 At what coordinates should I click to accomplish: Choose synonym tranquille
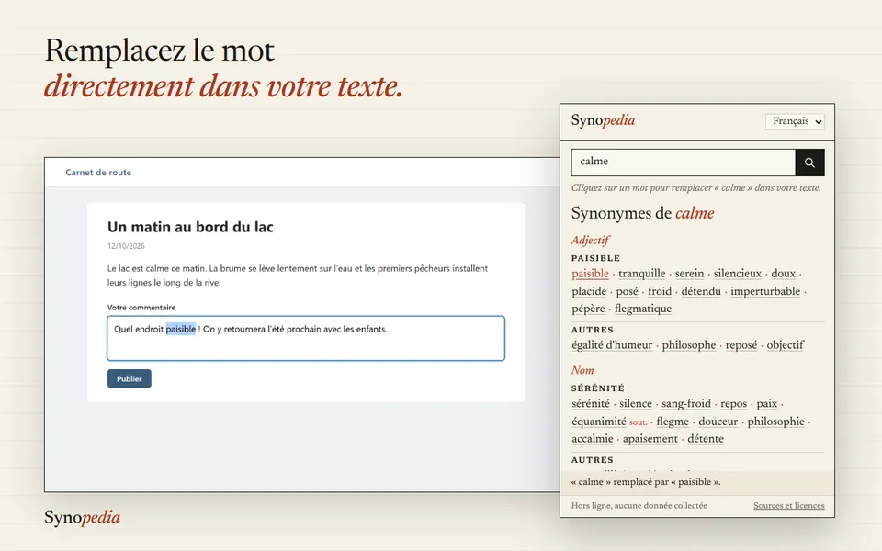(642, 274)
